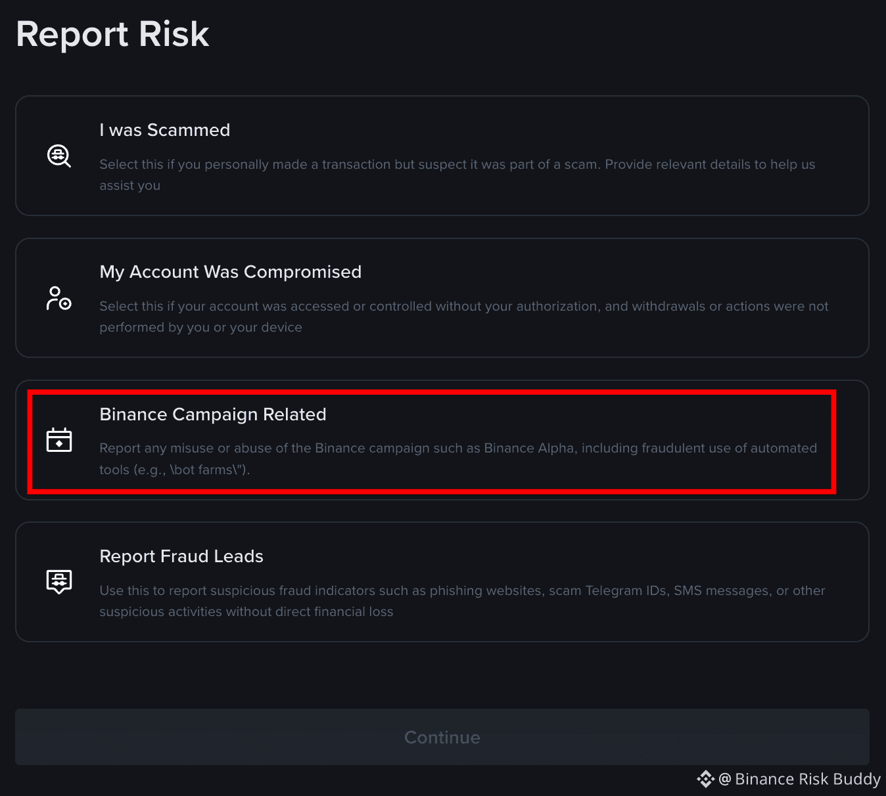Click the scam option description text
This screenshot has height=796, width=886.
(457, 175)
